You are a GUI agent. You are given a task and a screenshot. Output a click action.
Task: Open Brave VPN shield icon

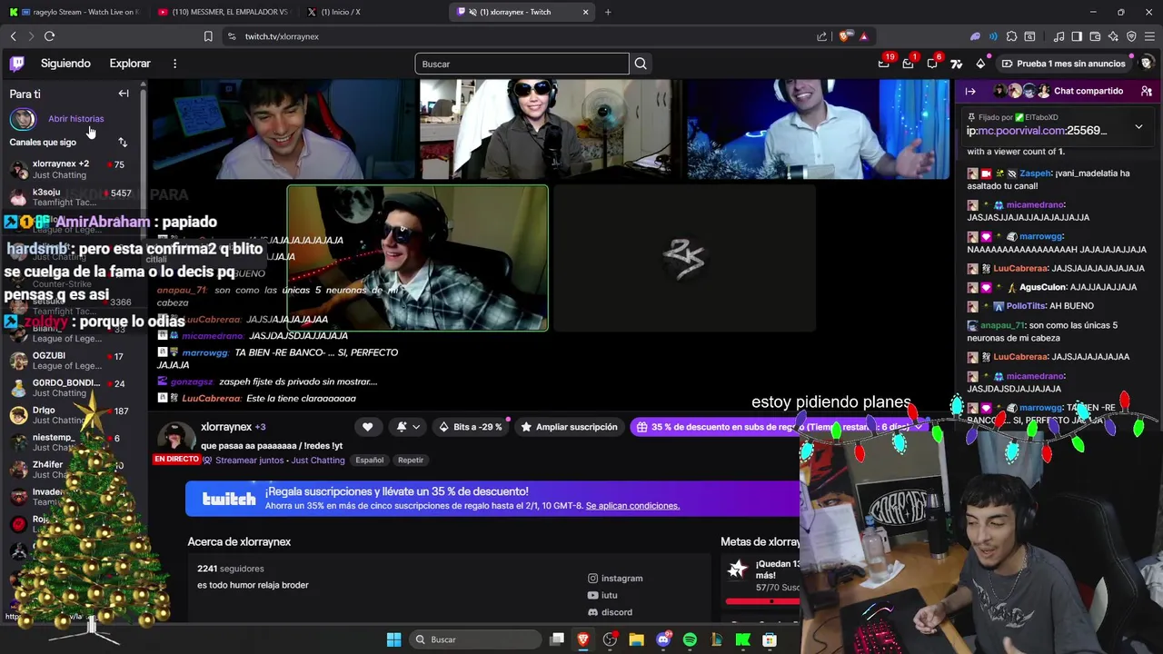(x=1131, y=36)
